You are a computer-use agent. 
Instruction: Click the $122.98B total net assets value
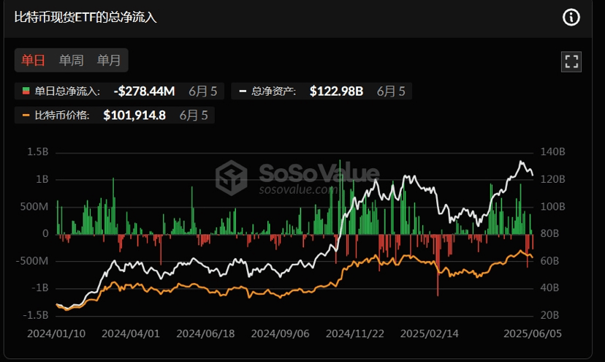tap(336, 91)
